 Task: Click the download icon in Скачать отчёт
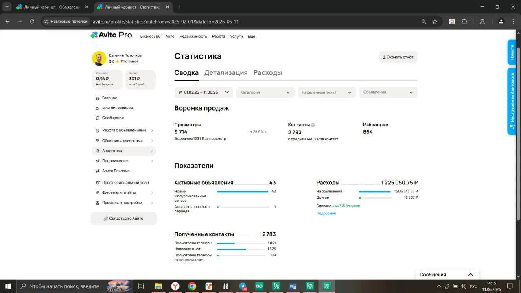(x=384, y=57)
